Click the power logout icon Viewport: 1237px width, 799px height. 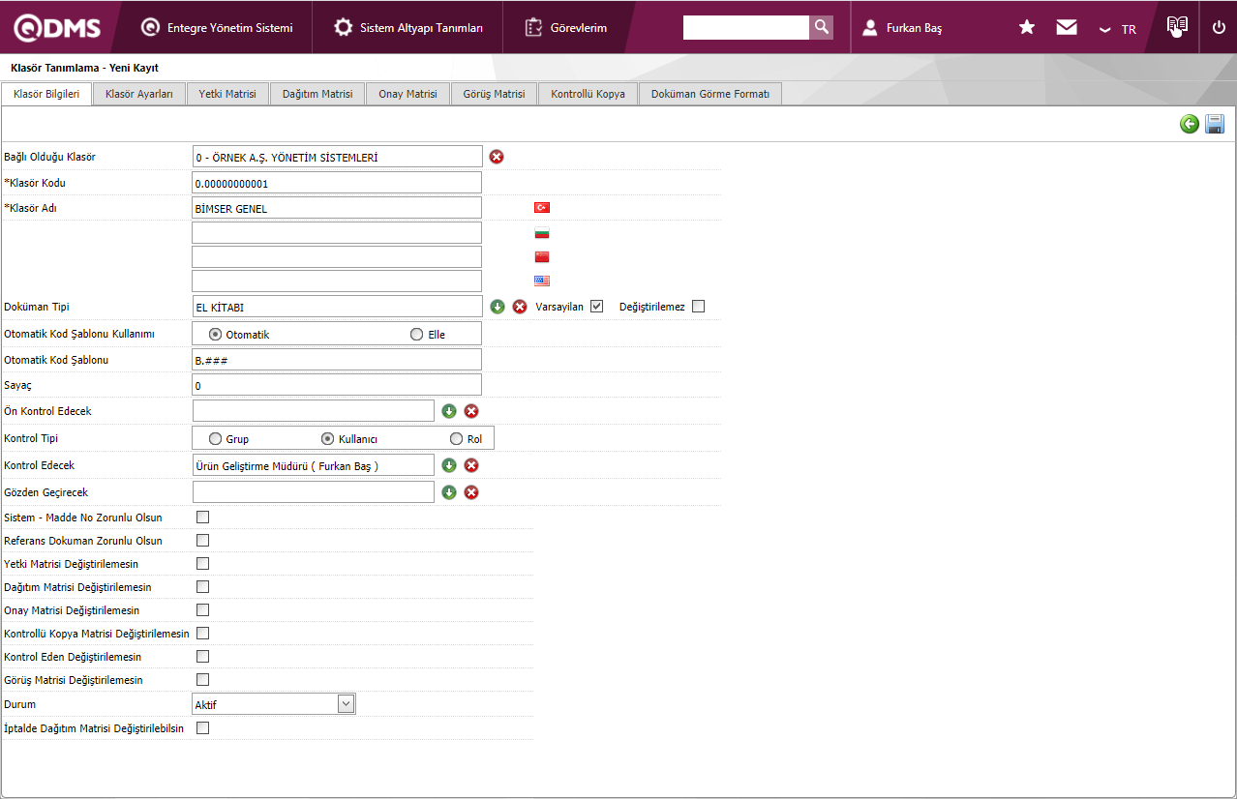[x=1219, y=27]
